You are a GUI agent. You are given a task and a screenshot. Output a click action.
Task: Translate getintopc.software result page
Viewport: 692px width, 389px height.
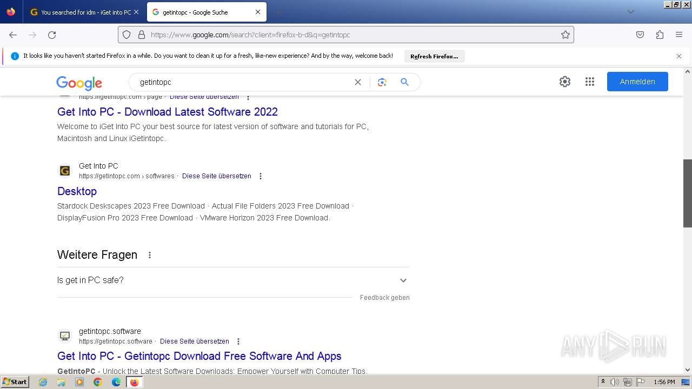point(195,341)
